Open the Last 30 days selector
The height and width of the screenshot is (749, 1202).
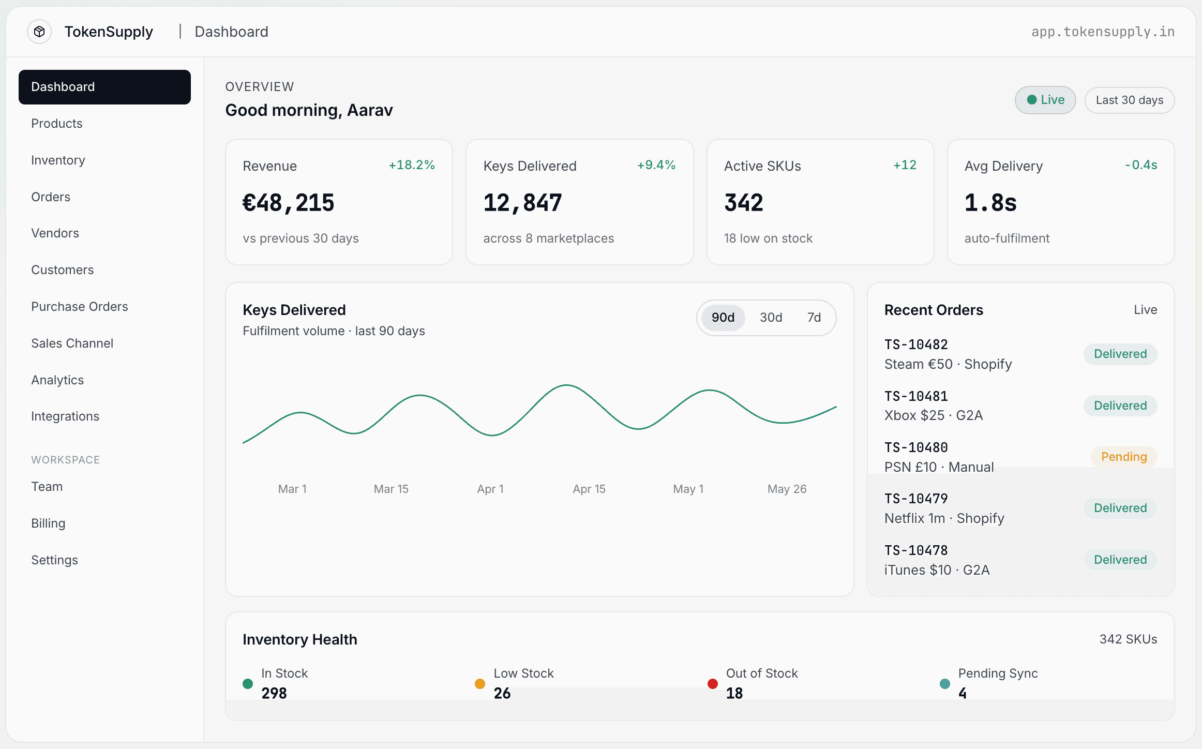pyautogui.click(x=1130, y=100)
